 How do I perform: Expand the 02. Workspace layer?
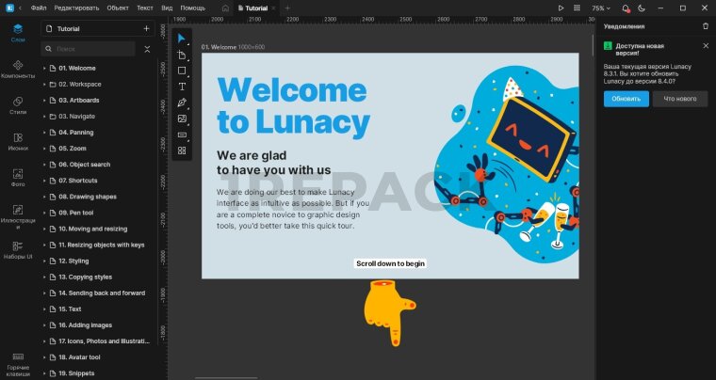44,85
